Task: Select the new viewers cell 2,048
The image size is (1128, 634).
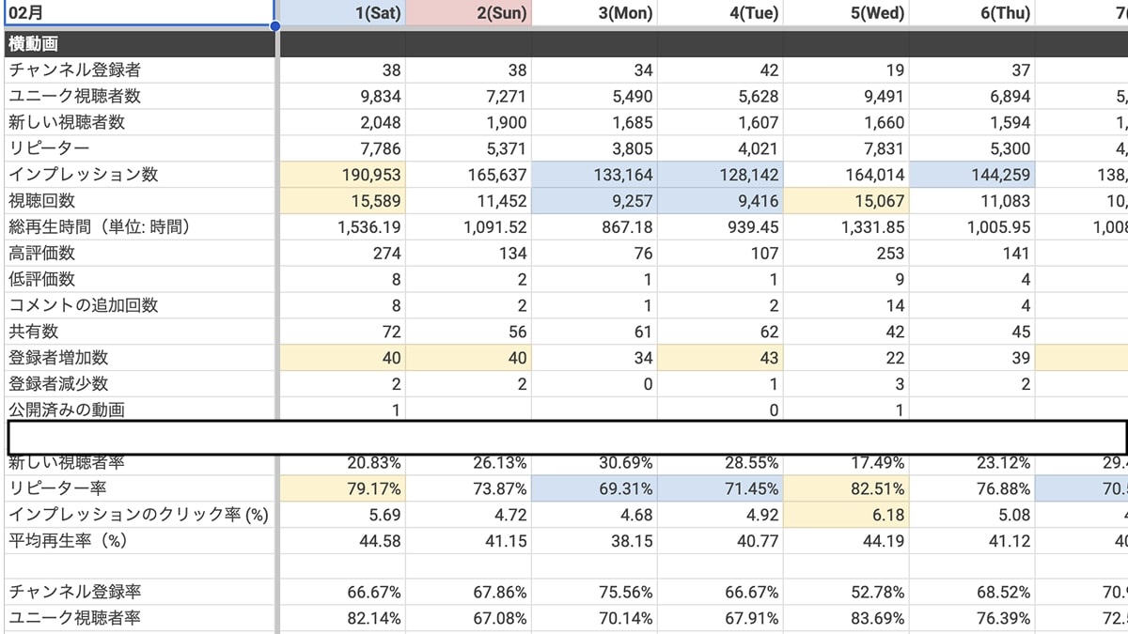Action: coord(343,123)
